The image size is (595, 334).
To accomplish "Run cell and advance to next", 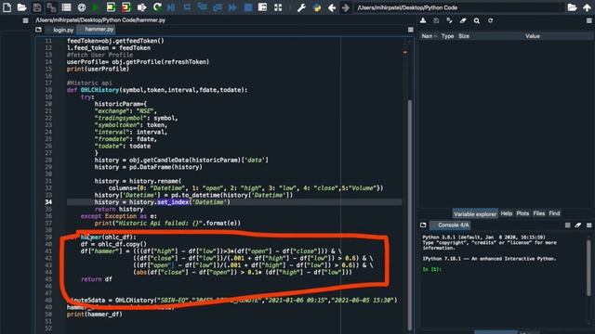I will [126, 7].
